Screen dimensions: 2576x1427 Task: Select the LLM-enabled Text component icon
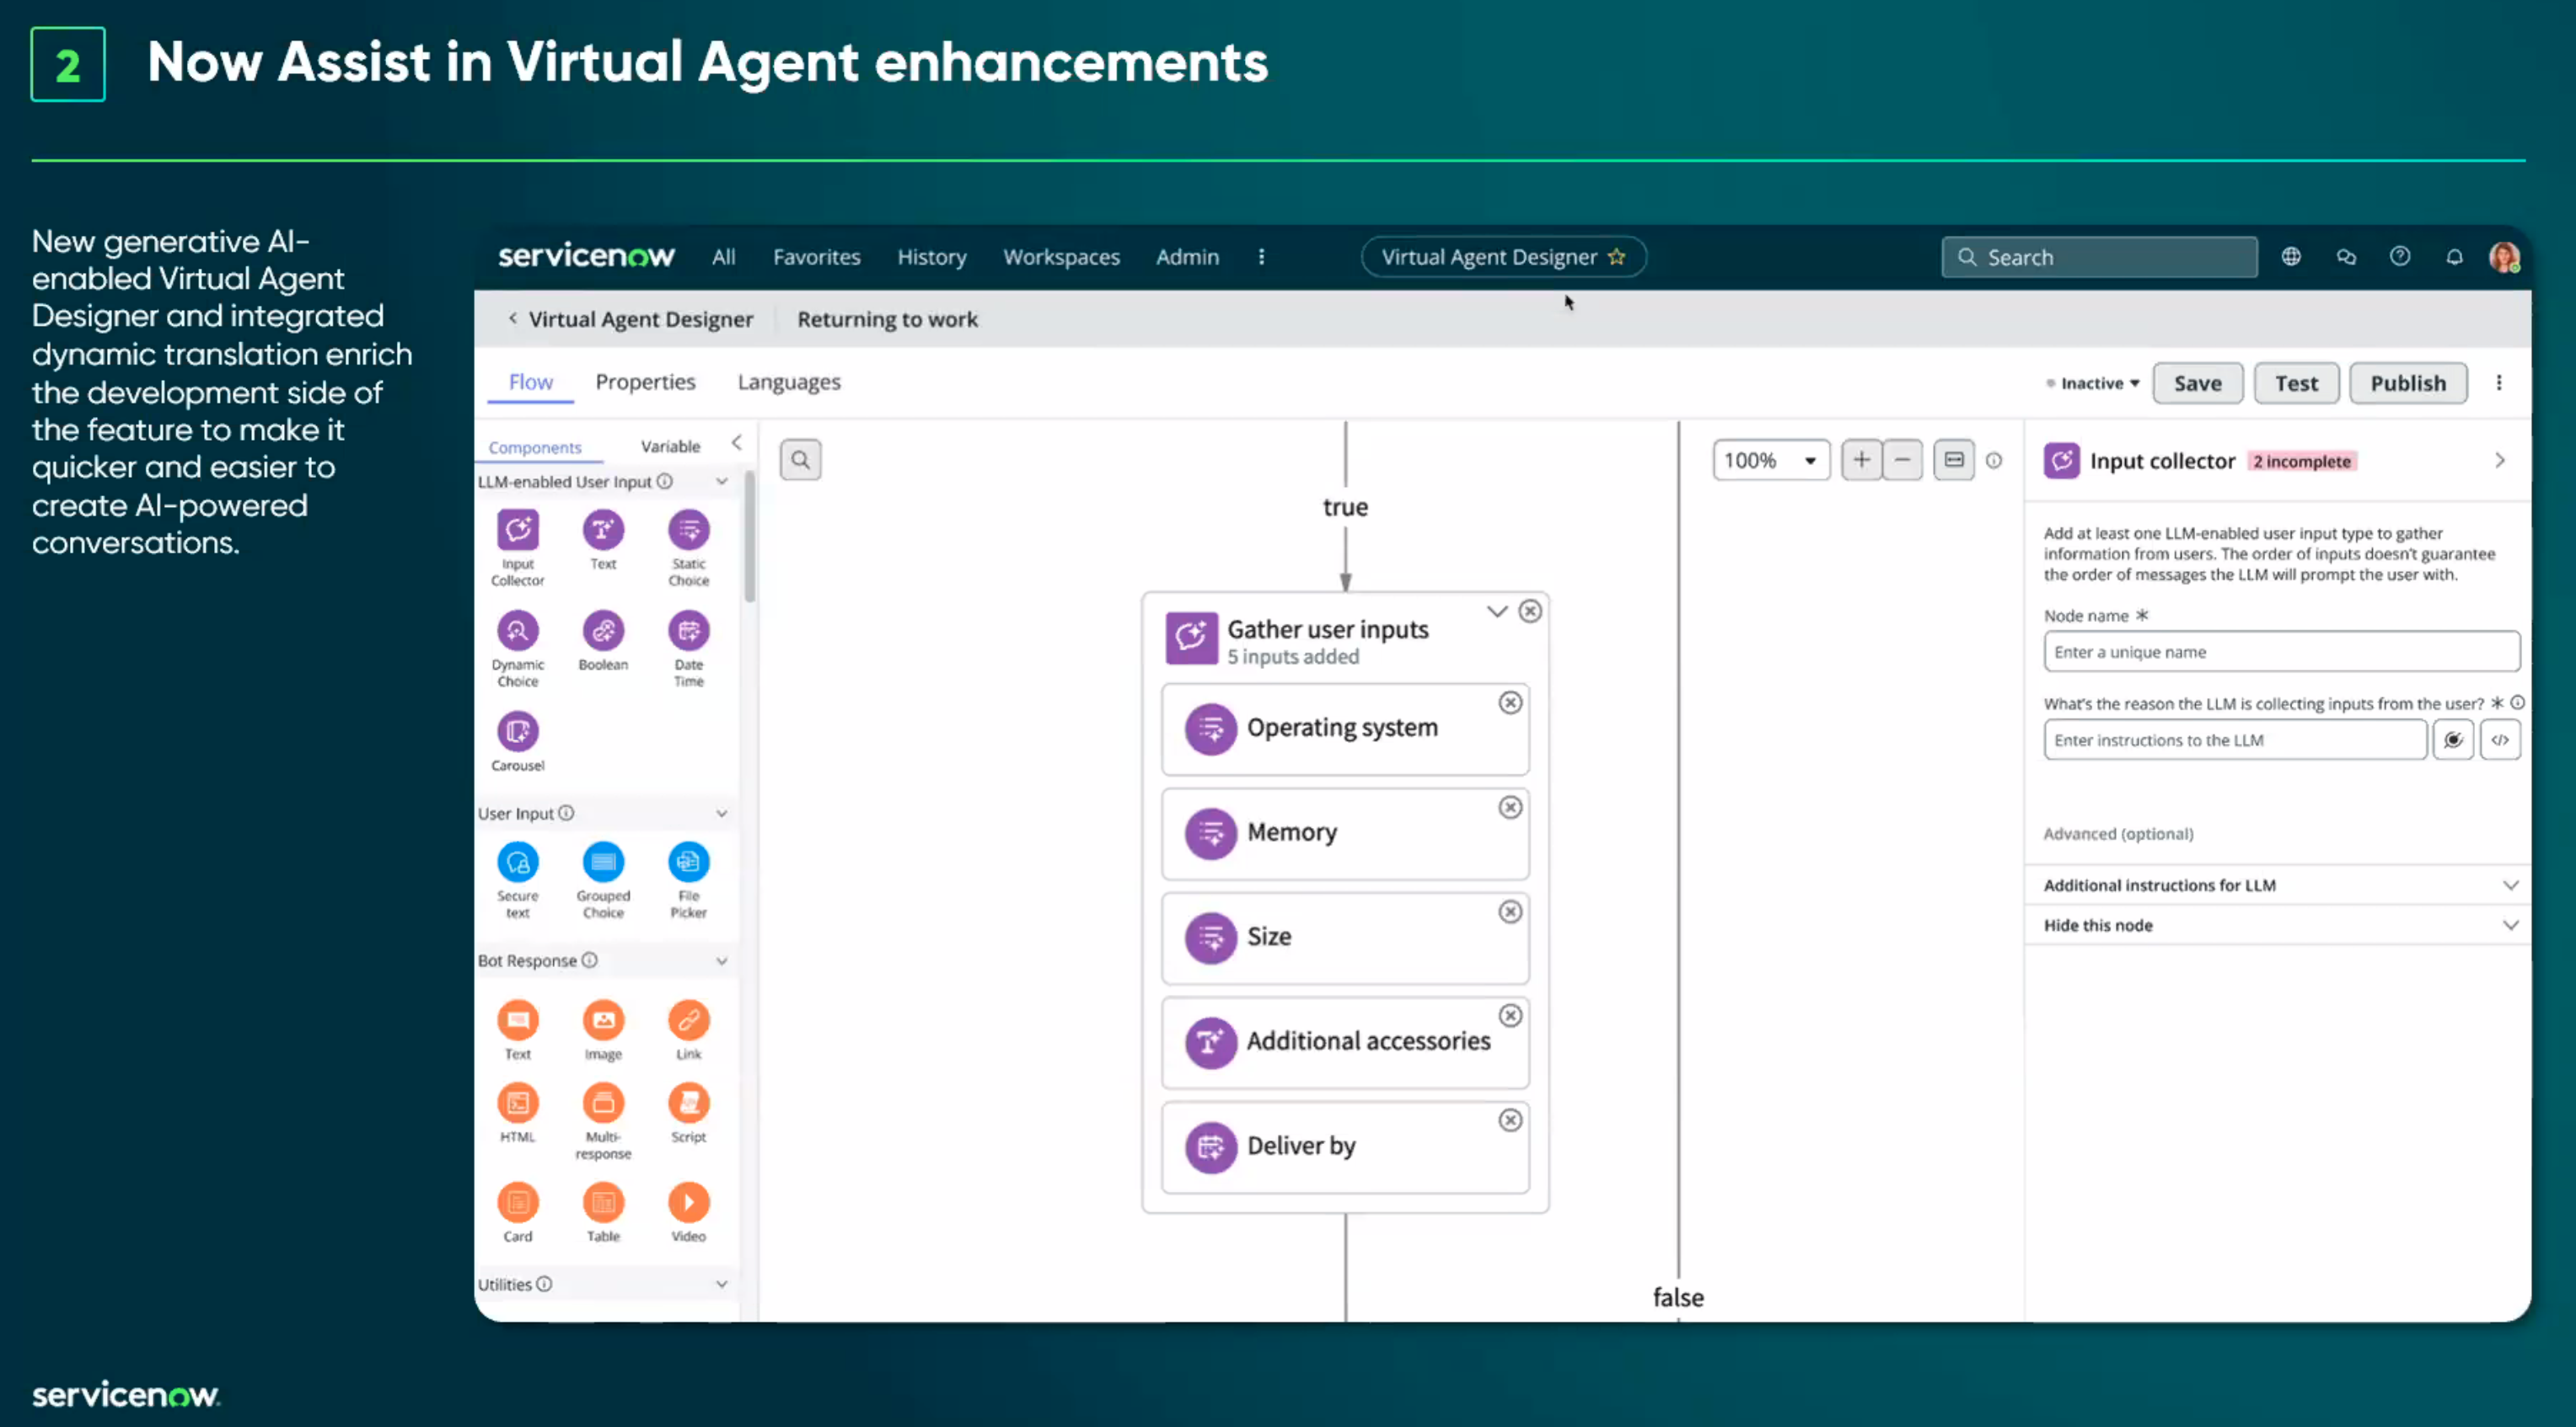coord(603,530)
